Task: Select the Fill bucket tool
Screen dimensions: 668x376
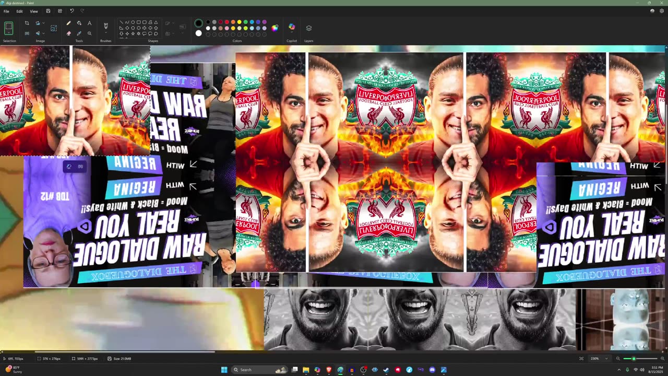Action: click(x=79, y=23)
